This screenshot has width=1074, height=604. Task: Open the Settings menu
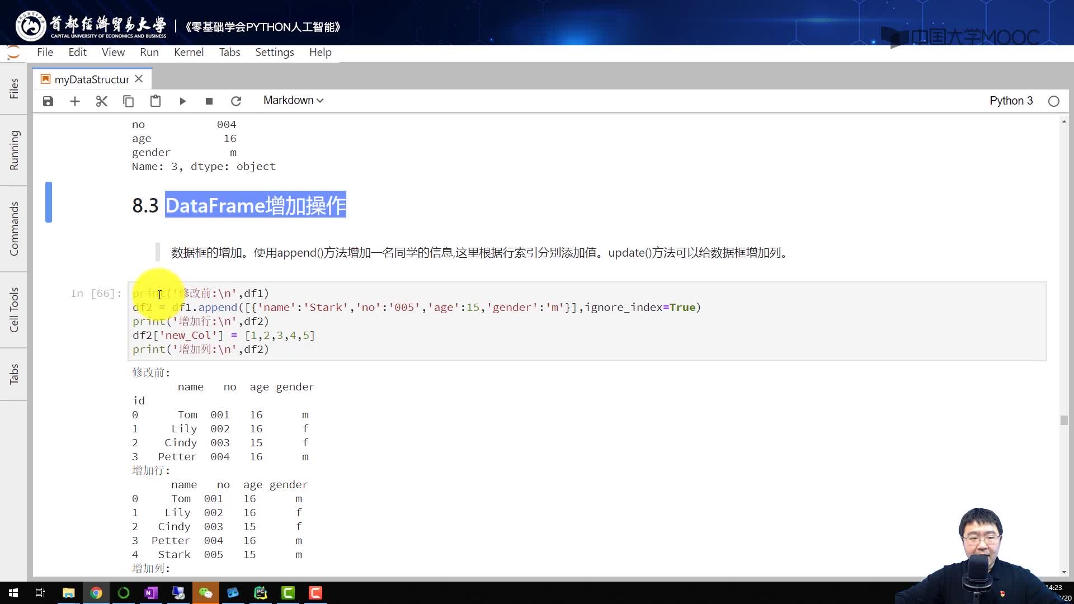click(275, 52)
